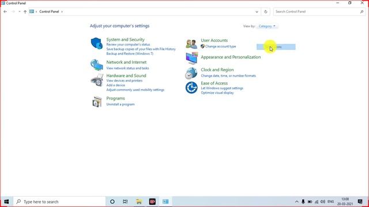Screen dimensions: 369x207
Task: Click Uninstall a program
Action: (x=121, y=104)
